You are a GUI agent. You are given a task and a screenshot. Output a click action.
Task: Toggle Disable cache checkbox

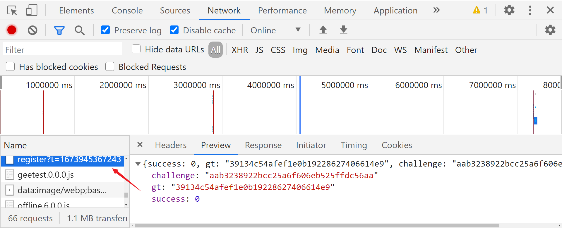pyautogui.click(x=174, y=30)
